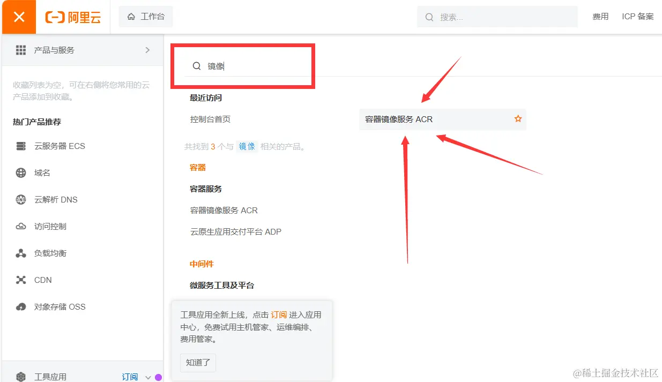Expand 产品与服务 with the chevron arrow
The image size is (662, 382).
click(147, 50)
